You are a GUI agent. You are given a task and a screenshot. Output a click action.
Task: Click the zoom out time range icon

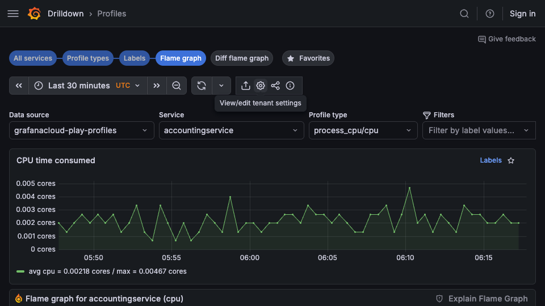click(x=177, y=86)
